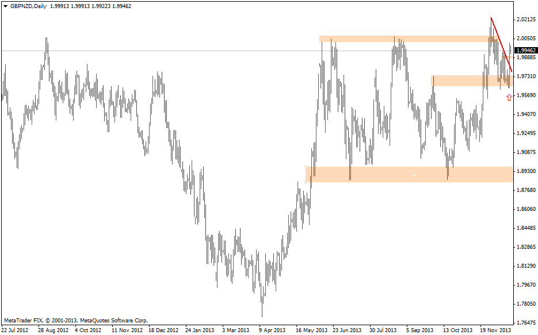
Task: Click the white center handle on lower rectangle
Action: tap(414, 175)
